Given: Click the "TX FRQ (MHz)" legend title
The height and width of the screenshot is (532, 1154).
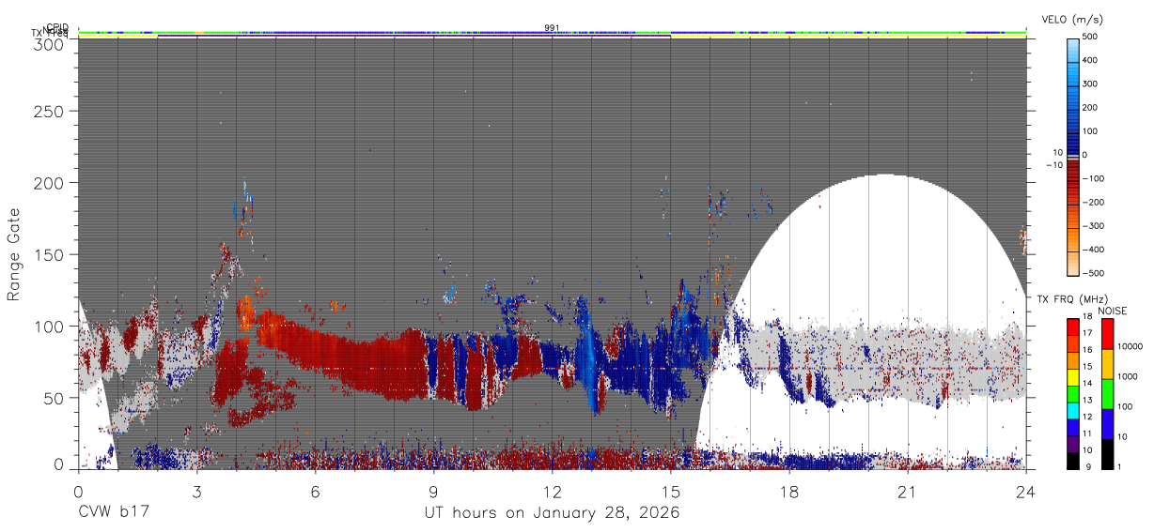Looking at the screenshot, I should pyautogui.click(x=1071, y=299).
